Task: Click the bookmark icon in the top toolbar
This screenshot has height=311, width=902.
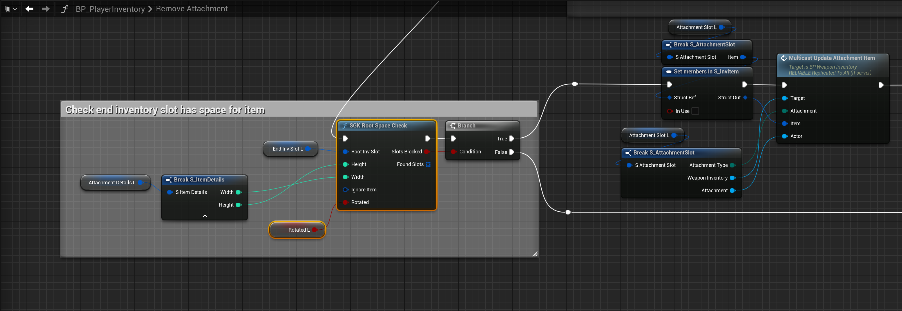Action: click(x=8, y=8)
